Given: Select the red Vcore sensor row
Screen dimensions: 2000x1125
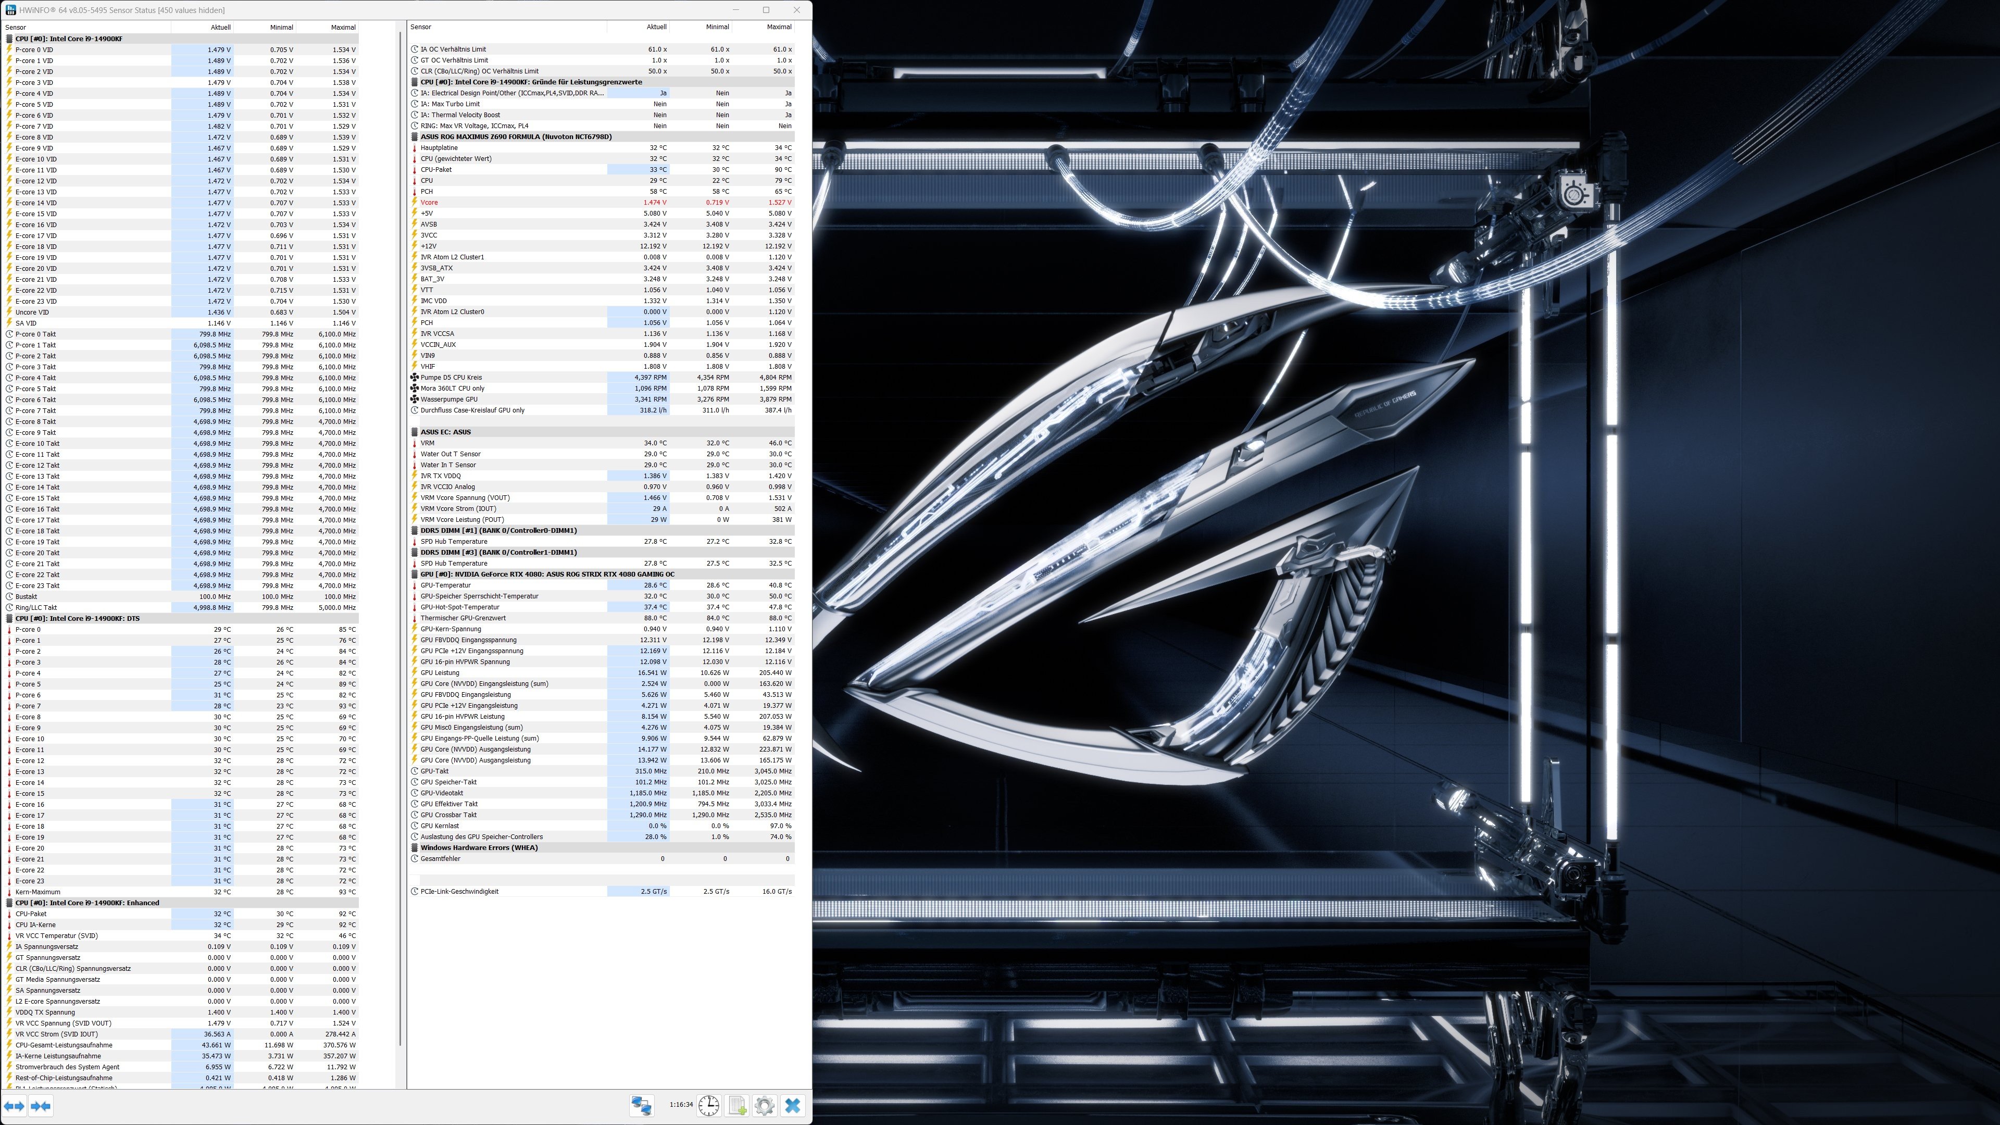Looking at the screenshot, I should click(x=429, y=203).
